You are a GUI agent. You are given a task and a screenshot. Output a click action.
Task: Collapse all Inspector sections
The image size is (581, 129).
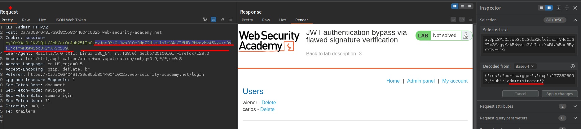567,8
